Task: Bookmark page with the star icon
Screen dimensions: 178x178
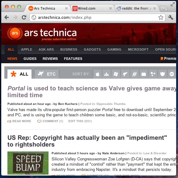Action: [161, 17]
